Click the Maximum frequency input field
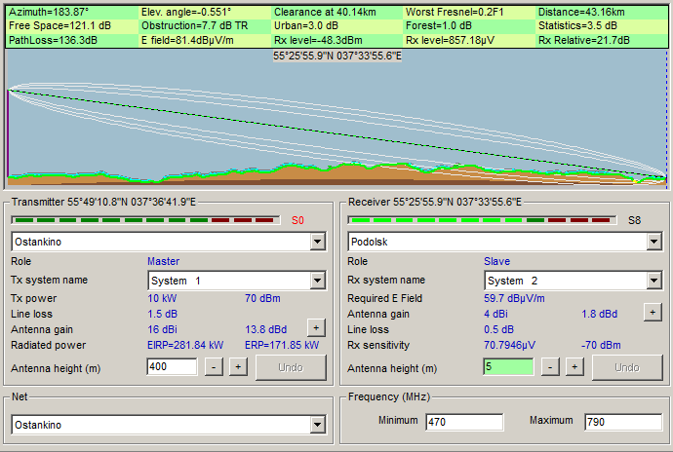 [x=622, y=422]
